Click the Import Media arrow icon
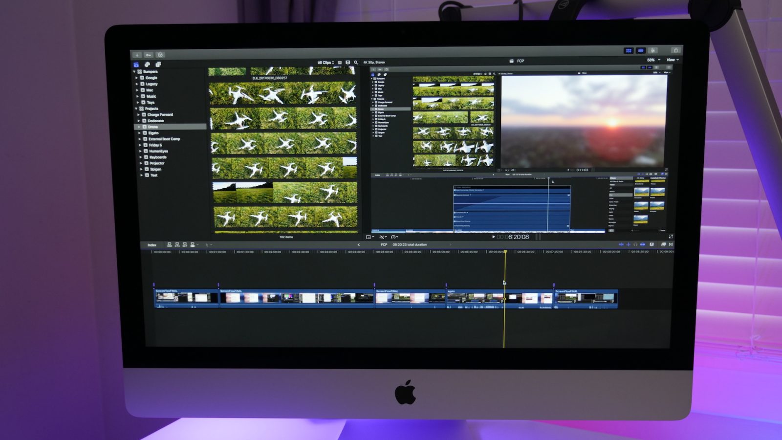The width and height of the screenshot is (782, 440). pyautogui.click(x=137, y=55)
